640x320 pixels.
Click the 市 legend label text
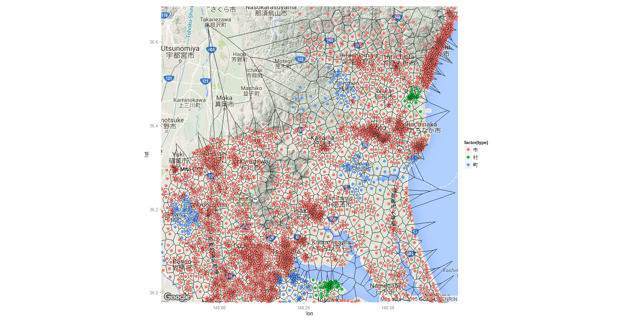tap(475, 150)
